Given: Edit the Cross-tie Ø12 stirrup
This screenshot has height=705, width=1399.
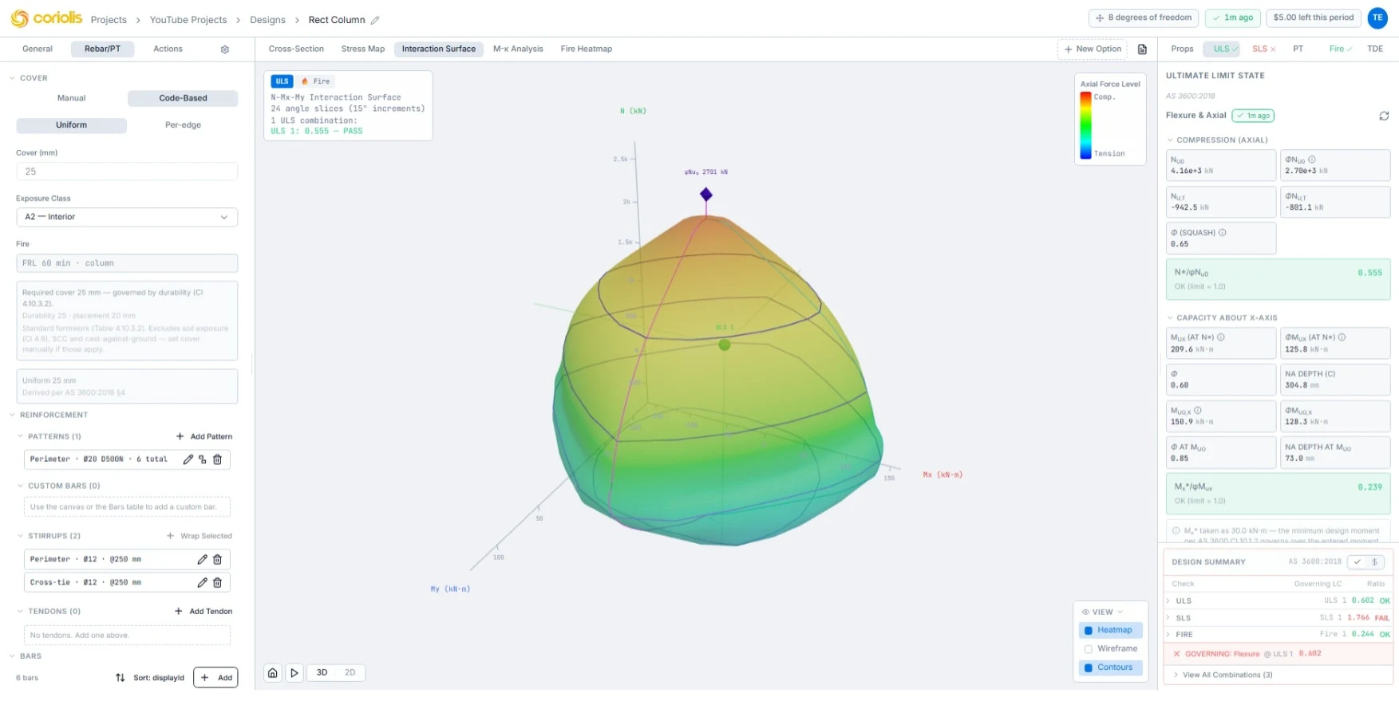Looking at the screenshot, I should 203,583.
